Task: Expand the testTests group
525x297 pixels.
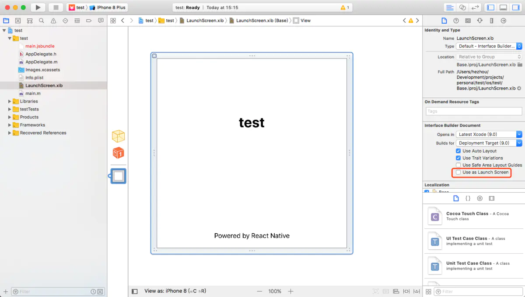Action: point(10,109)
